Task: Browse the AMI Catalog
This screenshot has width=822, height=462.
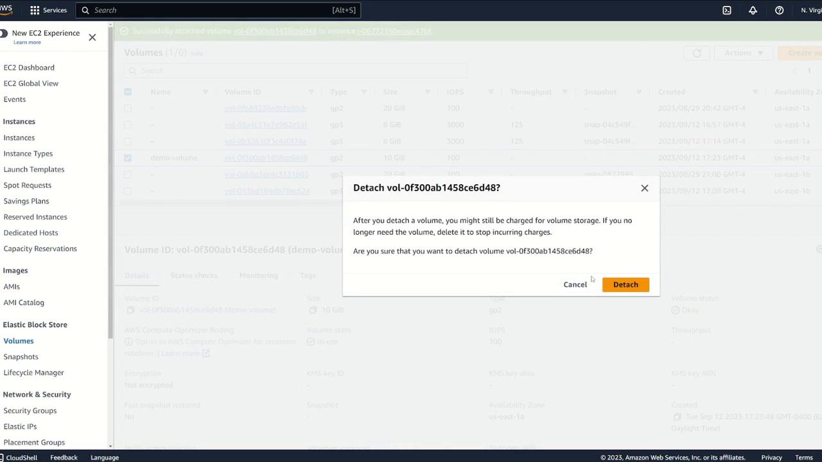Action: 24,303
